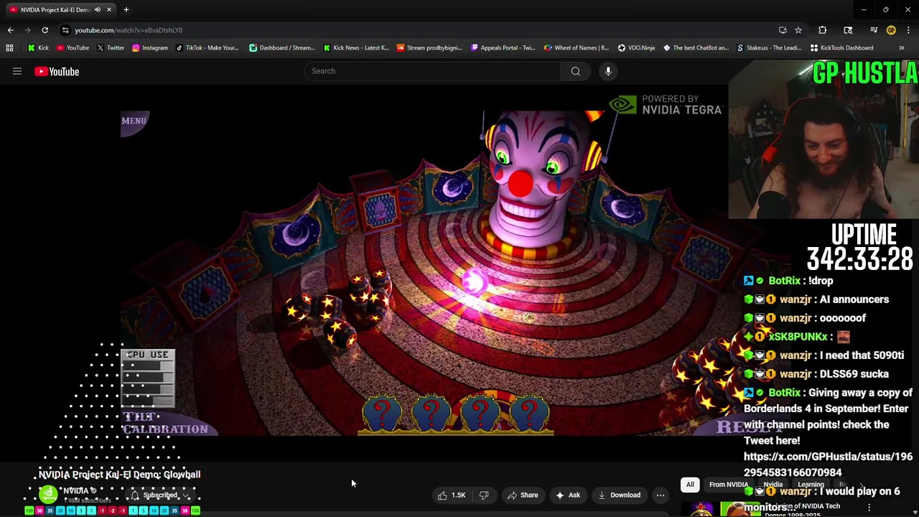Open options for suggested video three dots
919x517 pixels.
pyautogui.click(x=869, y=508)
